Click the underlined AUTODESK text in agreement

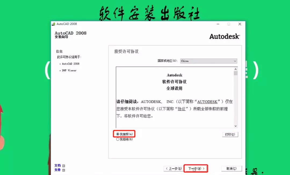207,102
